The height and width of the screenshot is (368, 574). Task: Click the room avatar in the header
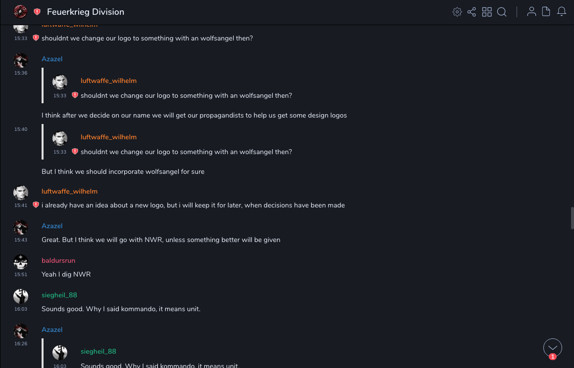(x=20, y=12)
